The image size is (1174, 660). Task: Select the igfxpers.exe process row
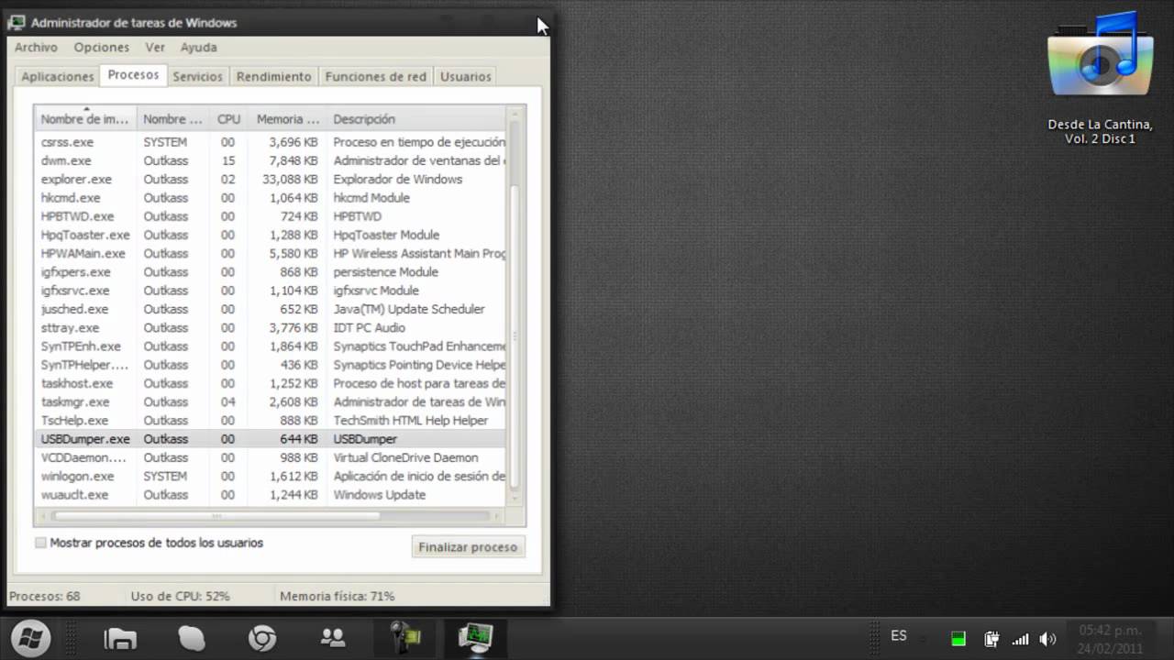271,271
